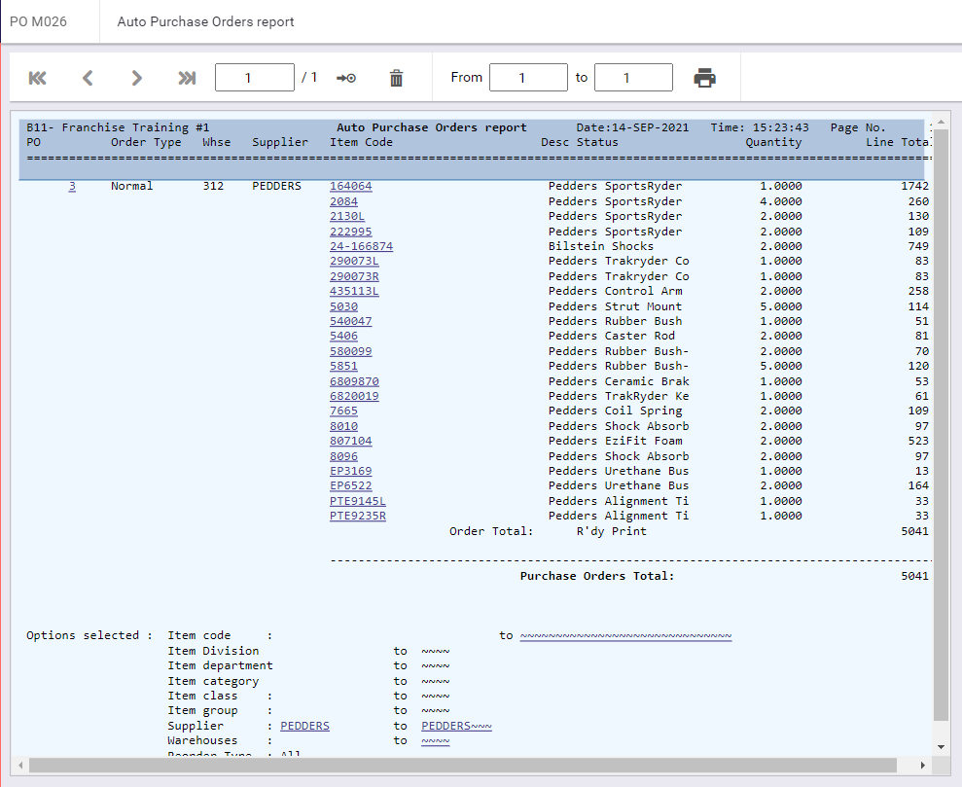Click 'Pedders Caster Rod' description
Viewport: 962px width, 787px height.
point(611,336)
